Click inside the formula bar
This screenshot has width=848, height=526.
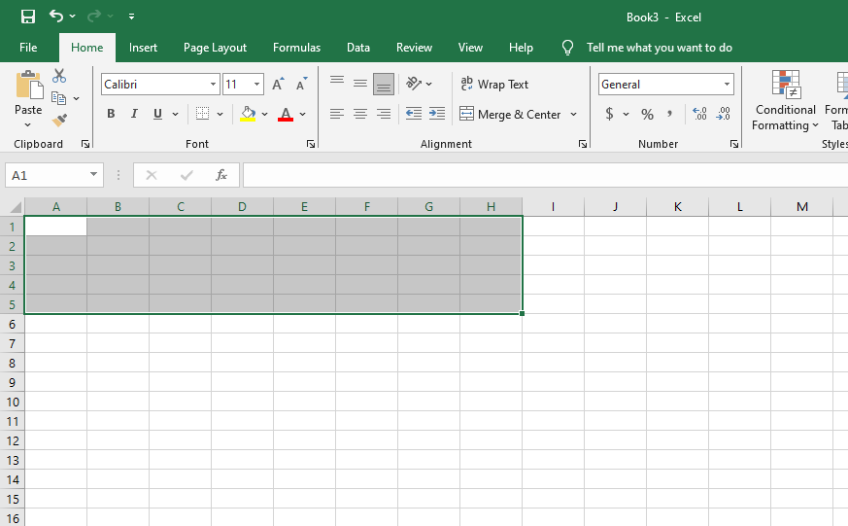click(x=545, y=175)
